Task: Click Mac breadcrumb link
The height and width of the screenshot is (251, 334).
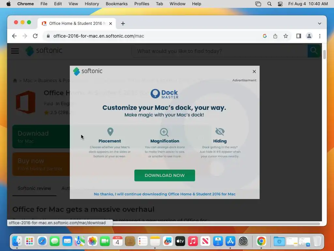Action: coord(28,80)
